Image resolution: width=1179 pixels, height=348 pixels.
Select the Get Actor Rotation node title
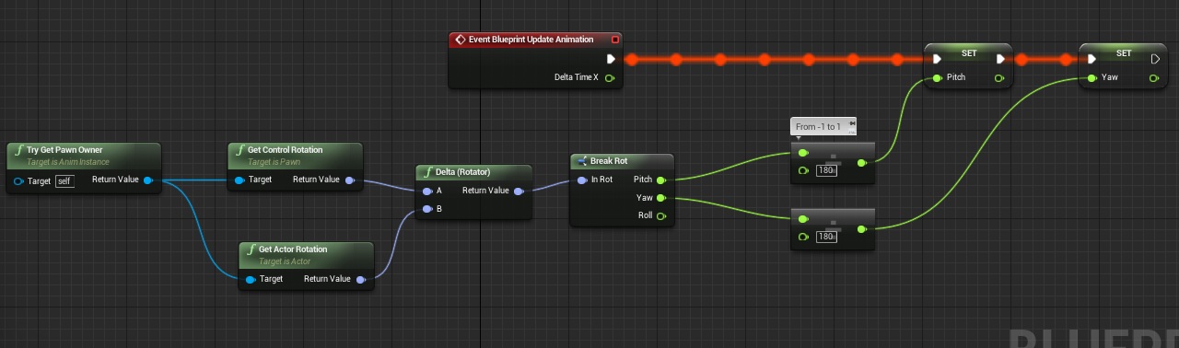(x=293, y=249)
